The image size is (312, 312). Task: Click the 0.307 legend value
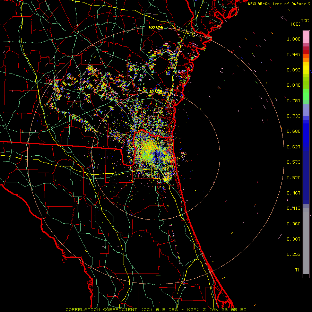pyautogui.click(x=294, y=239)
